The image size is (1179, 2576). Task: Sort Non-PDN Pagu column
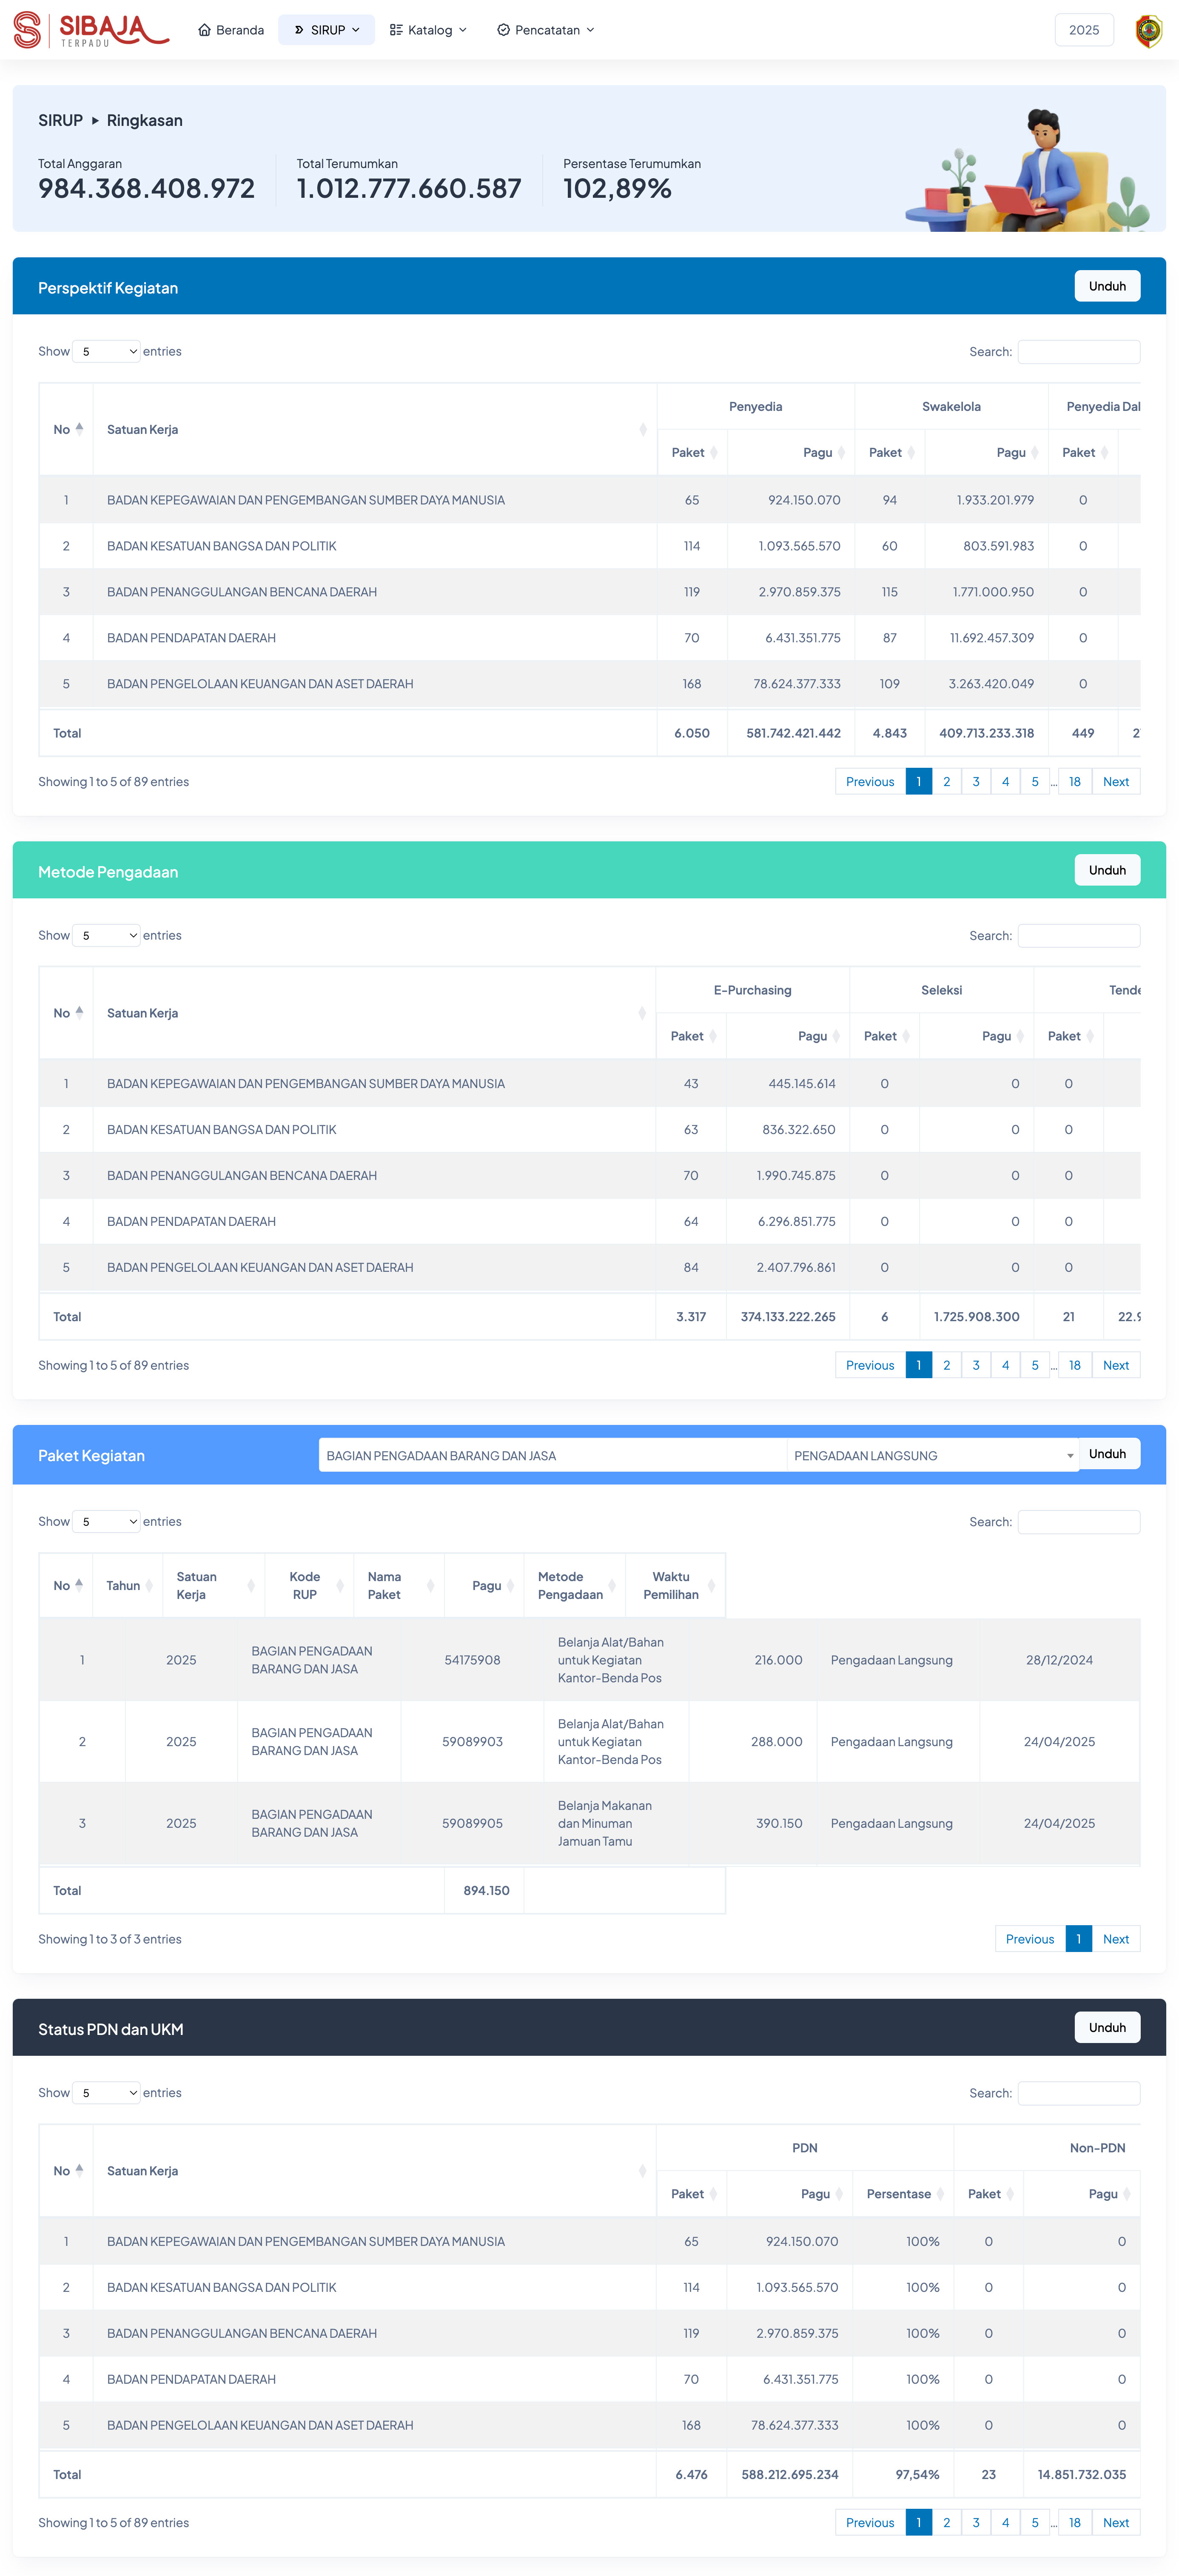[1082, 2194]
